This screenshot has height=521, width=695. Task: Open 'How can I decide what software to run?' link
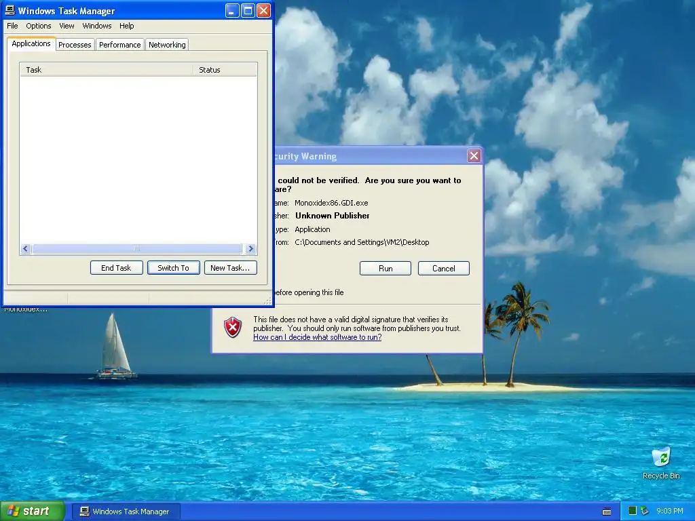[x=318, y=337]
